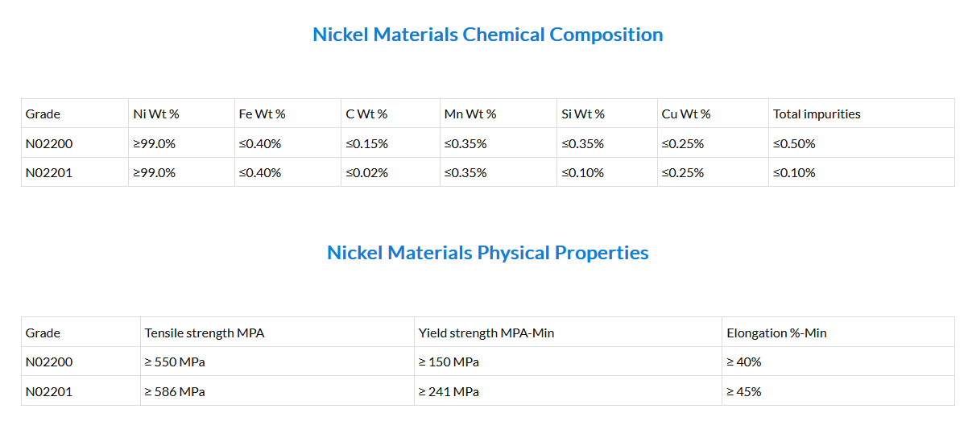Click the Mn Wt % column header

click(470, 114)
